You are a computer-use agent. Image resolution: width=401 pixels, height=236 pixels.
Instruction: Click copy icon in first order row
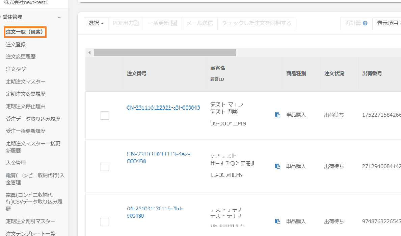pyautogui.click(x=277, y=115)
